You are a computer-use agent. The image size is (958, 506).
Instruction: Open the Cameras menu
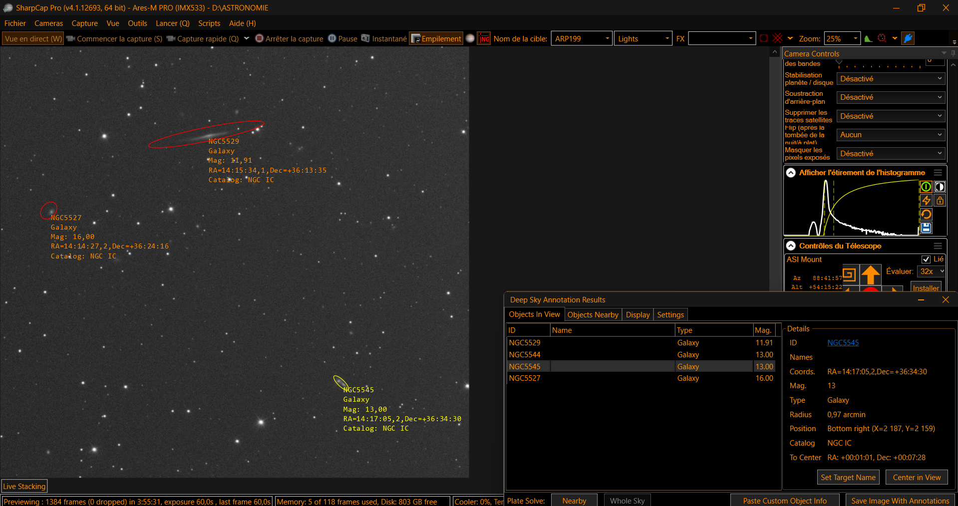coord(48,23)
